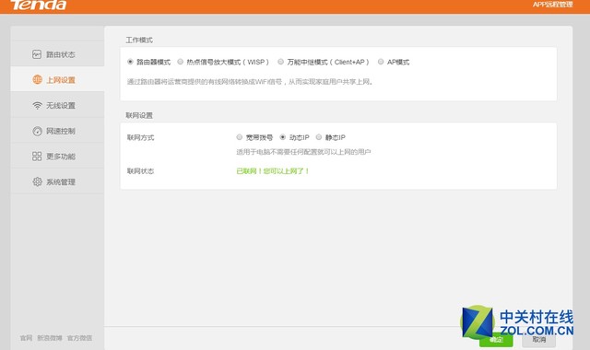Open 官方微信 footer link

[x=79, y=338]
